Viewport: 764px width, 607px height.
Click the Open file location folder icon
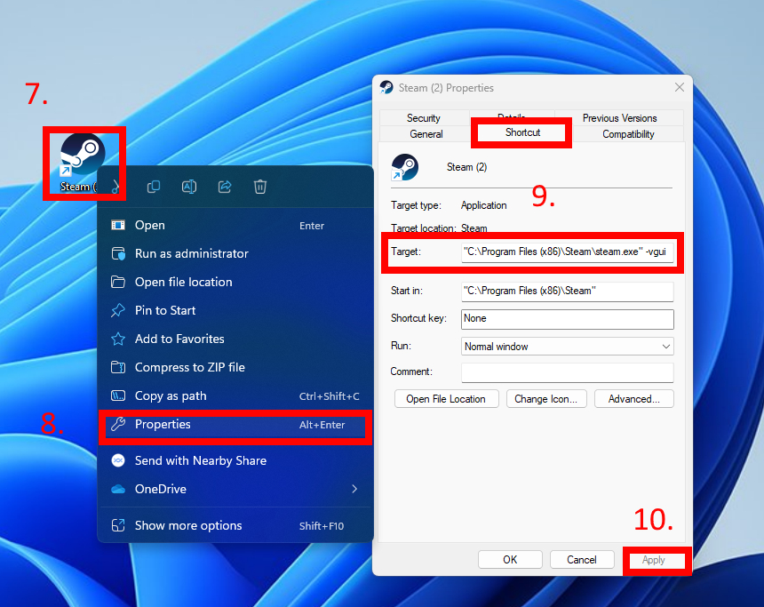(118, 282)
